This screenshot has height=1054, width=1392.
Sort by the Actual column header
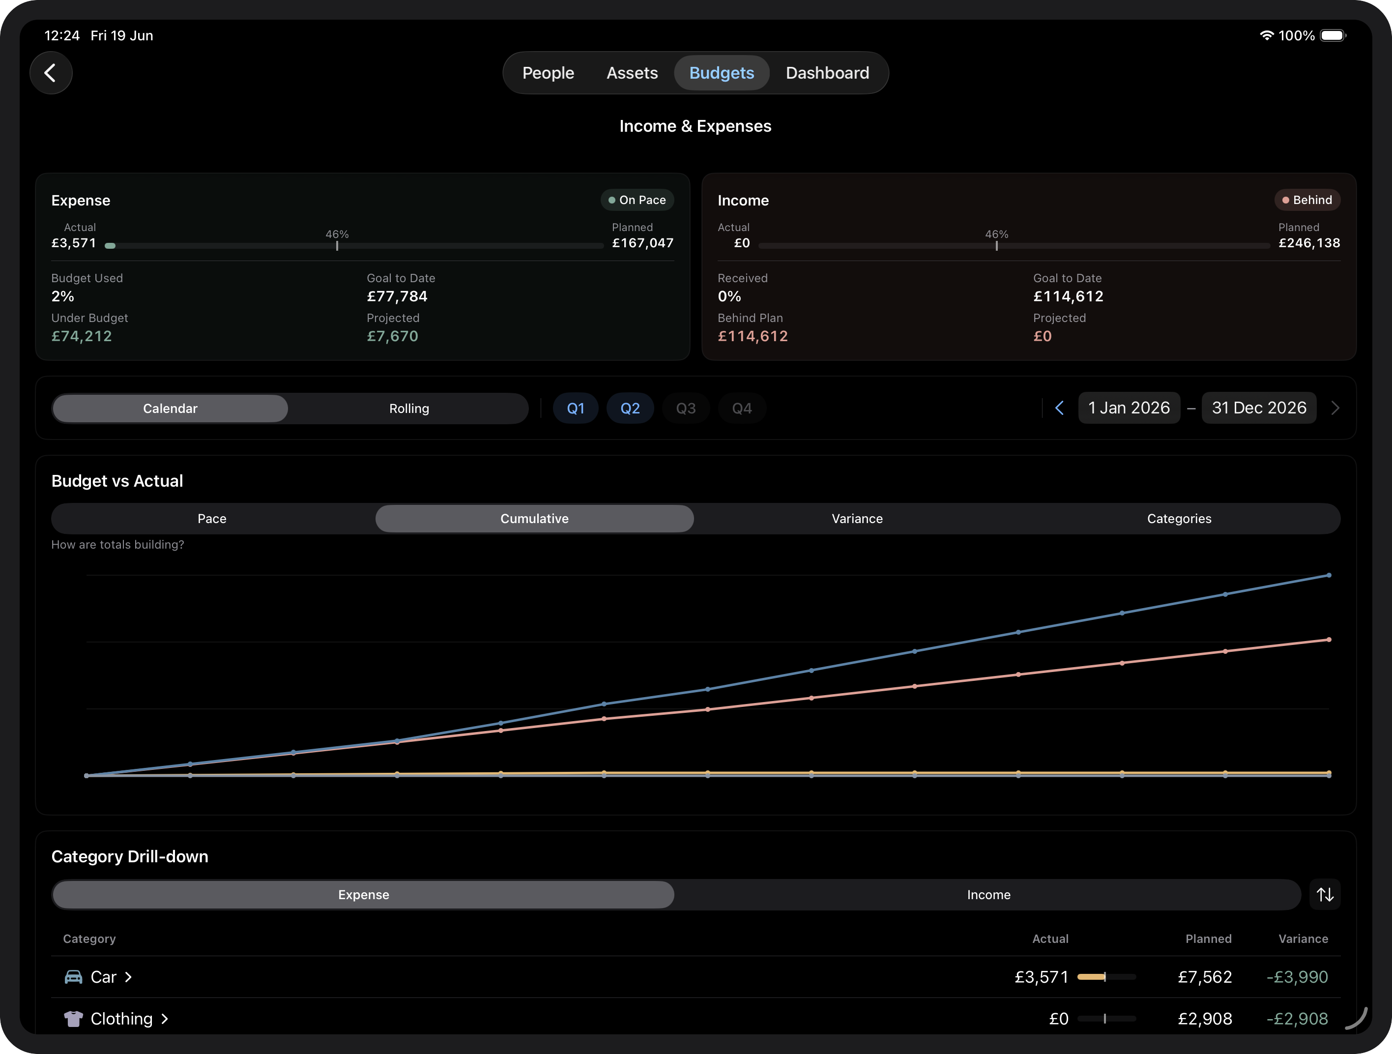coord(1050,938)
